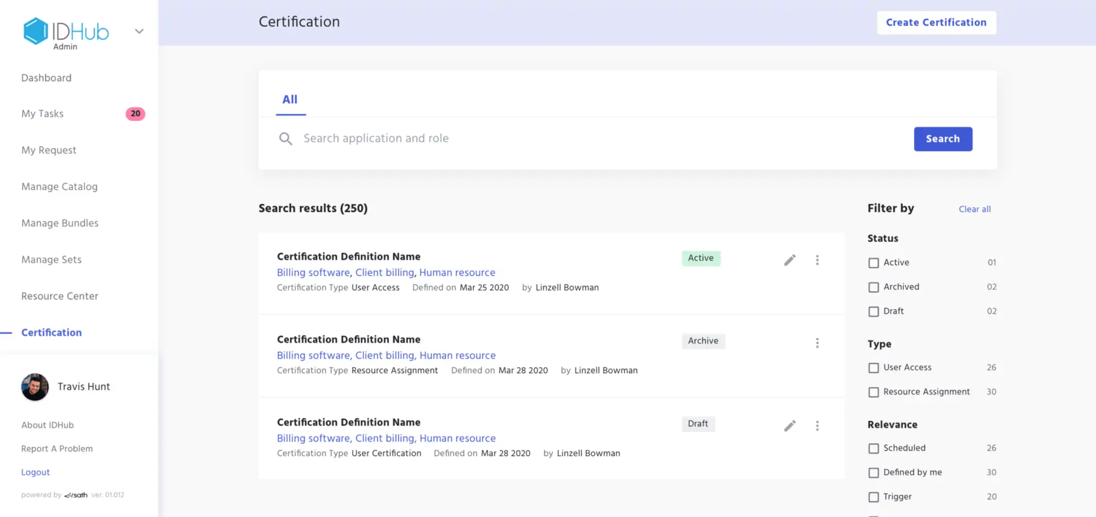Go to My Tasks in sidebar
Screen dimensions: 1096x517
click(x=43, y=114)
